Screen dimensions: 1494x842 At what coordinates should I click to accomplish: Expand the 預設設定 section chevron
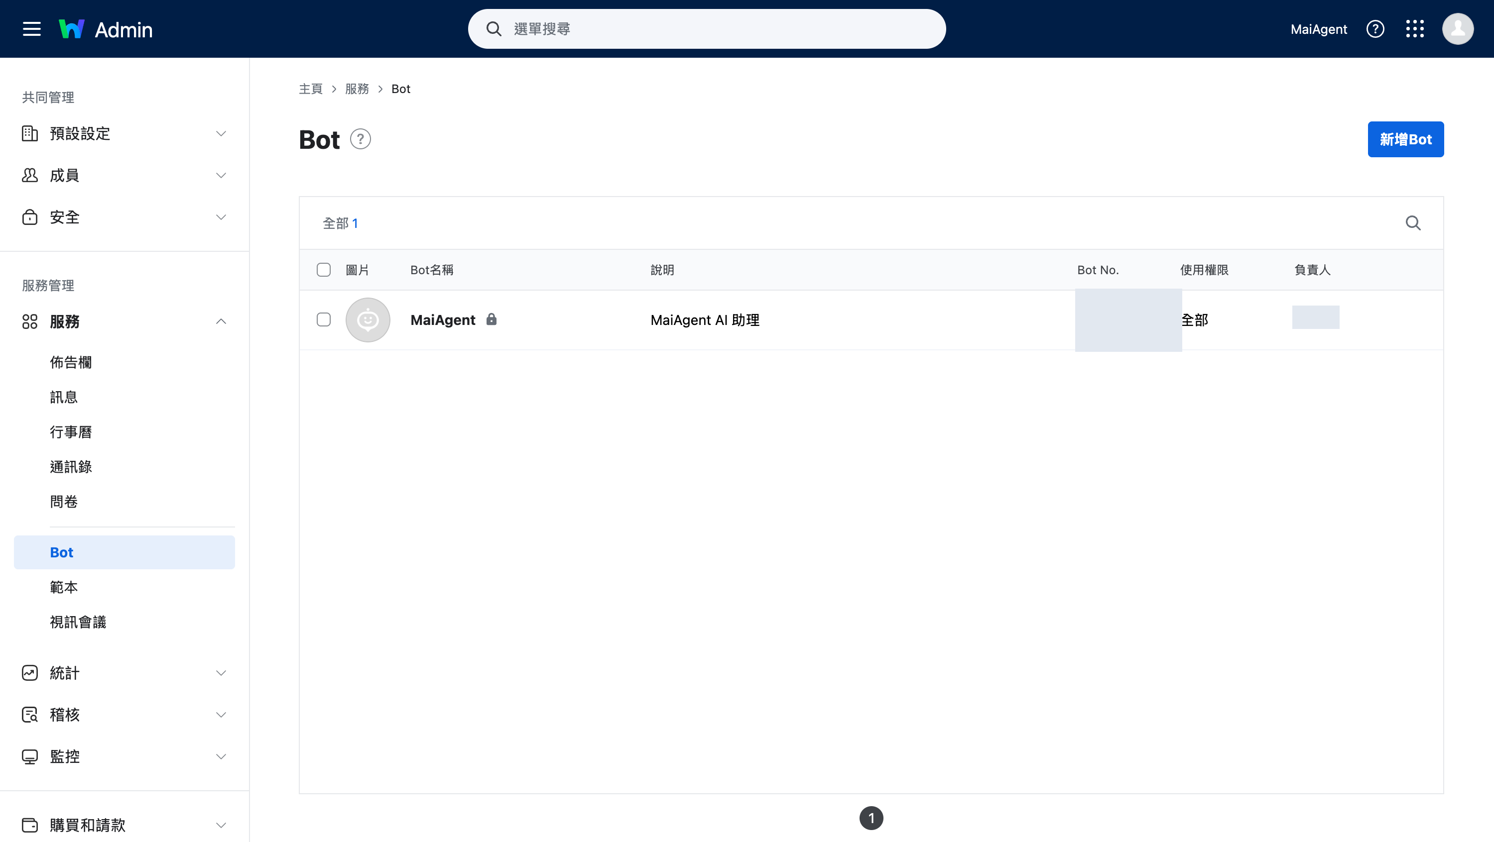221,134
